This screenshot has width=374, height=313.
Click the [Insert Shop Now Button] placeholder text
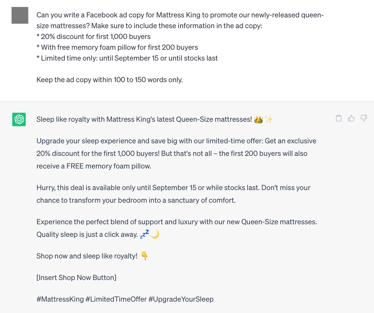pos(76,278)
